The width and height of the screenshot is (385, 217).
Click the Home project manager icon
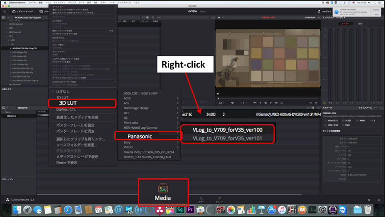[x=369, y=200]
